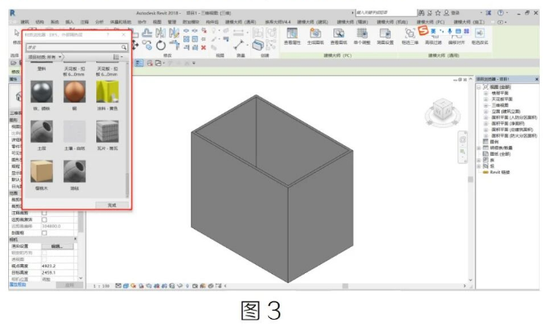Click the 1 : 100 view scale

tap(101, 286)
